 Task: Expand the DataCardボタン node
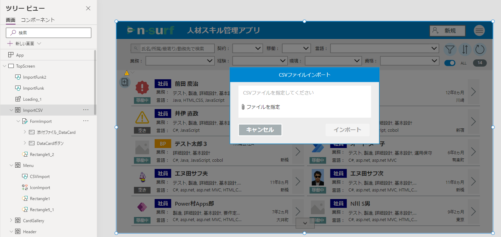pos(25,143)
